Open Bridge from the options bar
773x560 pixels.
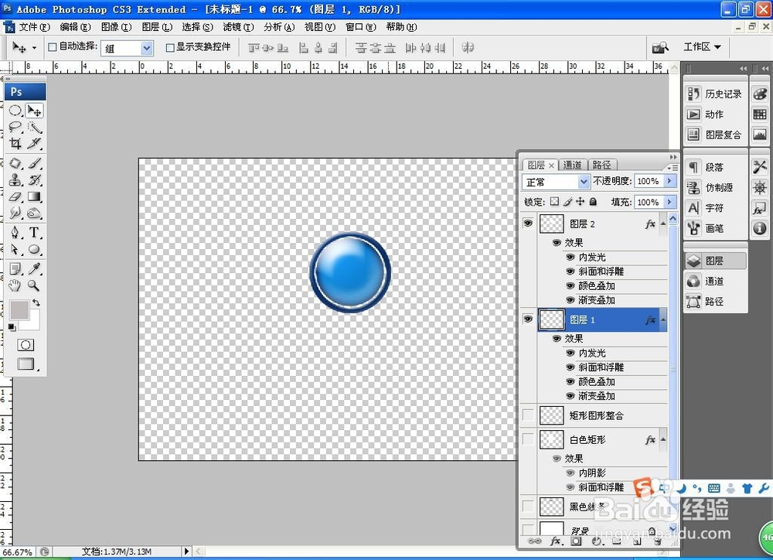[659, 47]
